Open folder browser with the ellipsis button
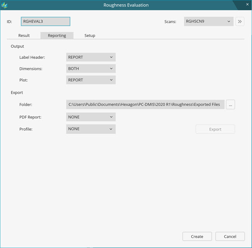 click(230, 105)
